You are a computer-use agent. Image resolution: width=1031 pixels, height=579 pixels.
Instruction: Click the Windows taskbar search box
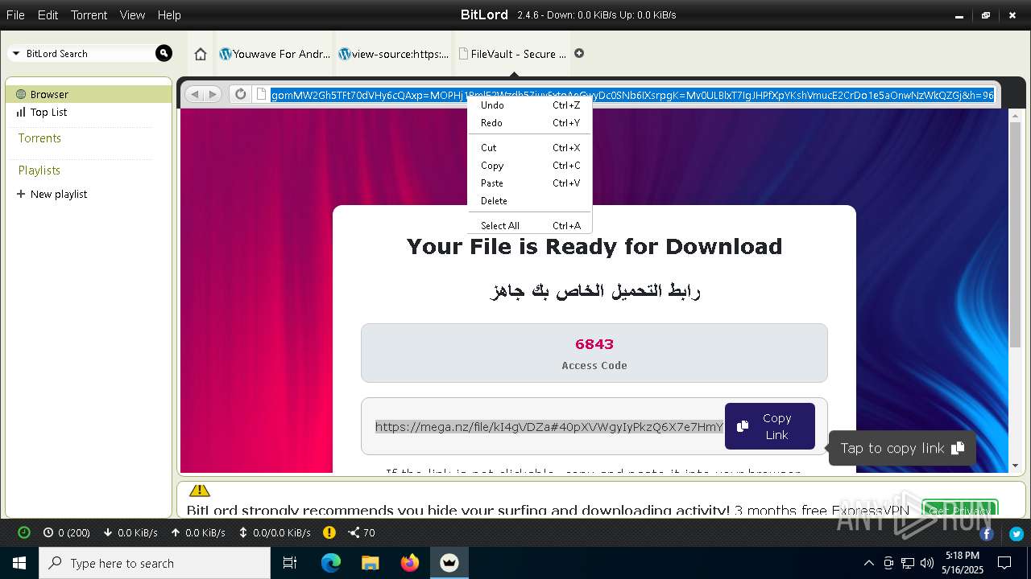pos(155,563)
